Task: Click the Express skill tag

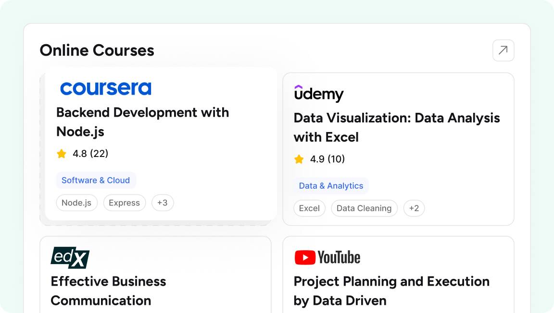Action: click(125, 203)
